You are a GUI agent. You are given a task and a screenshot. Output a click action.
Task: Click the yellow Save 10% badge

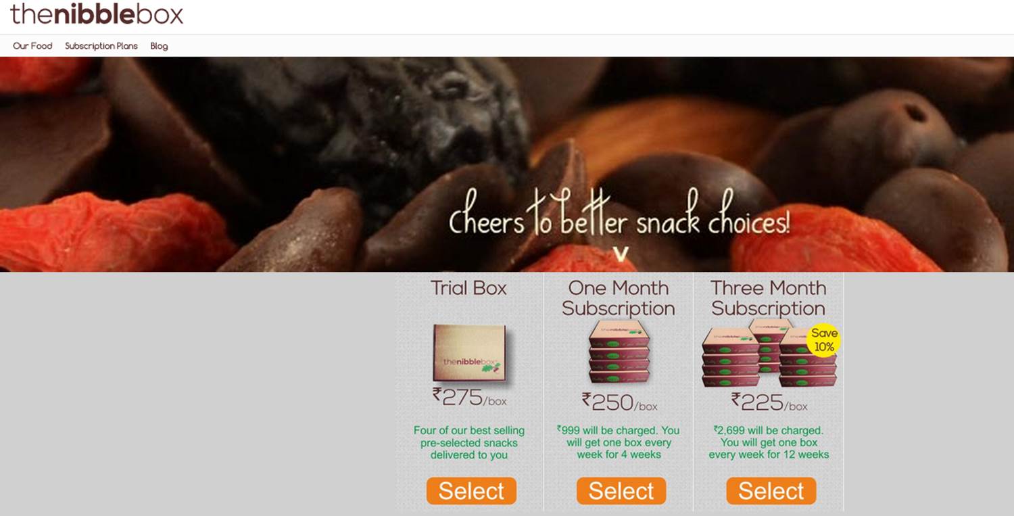coord(824,339)
